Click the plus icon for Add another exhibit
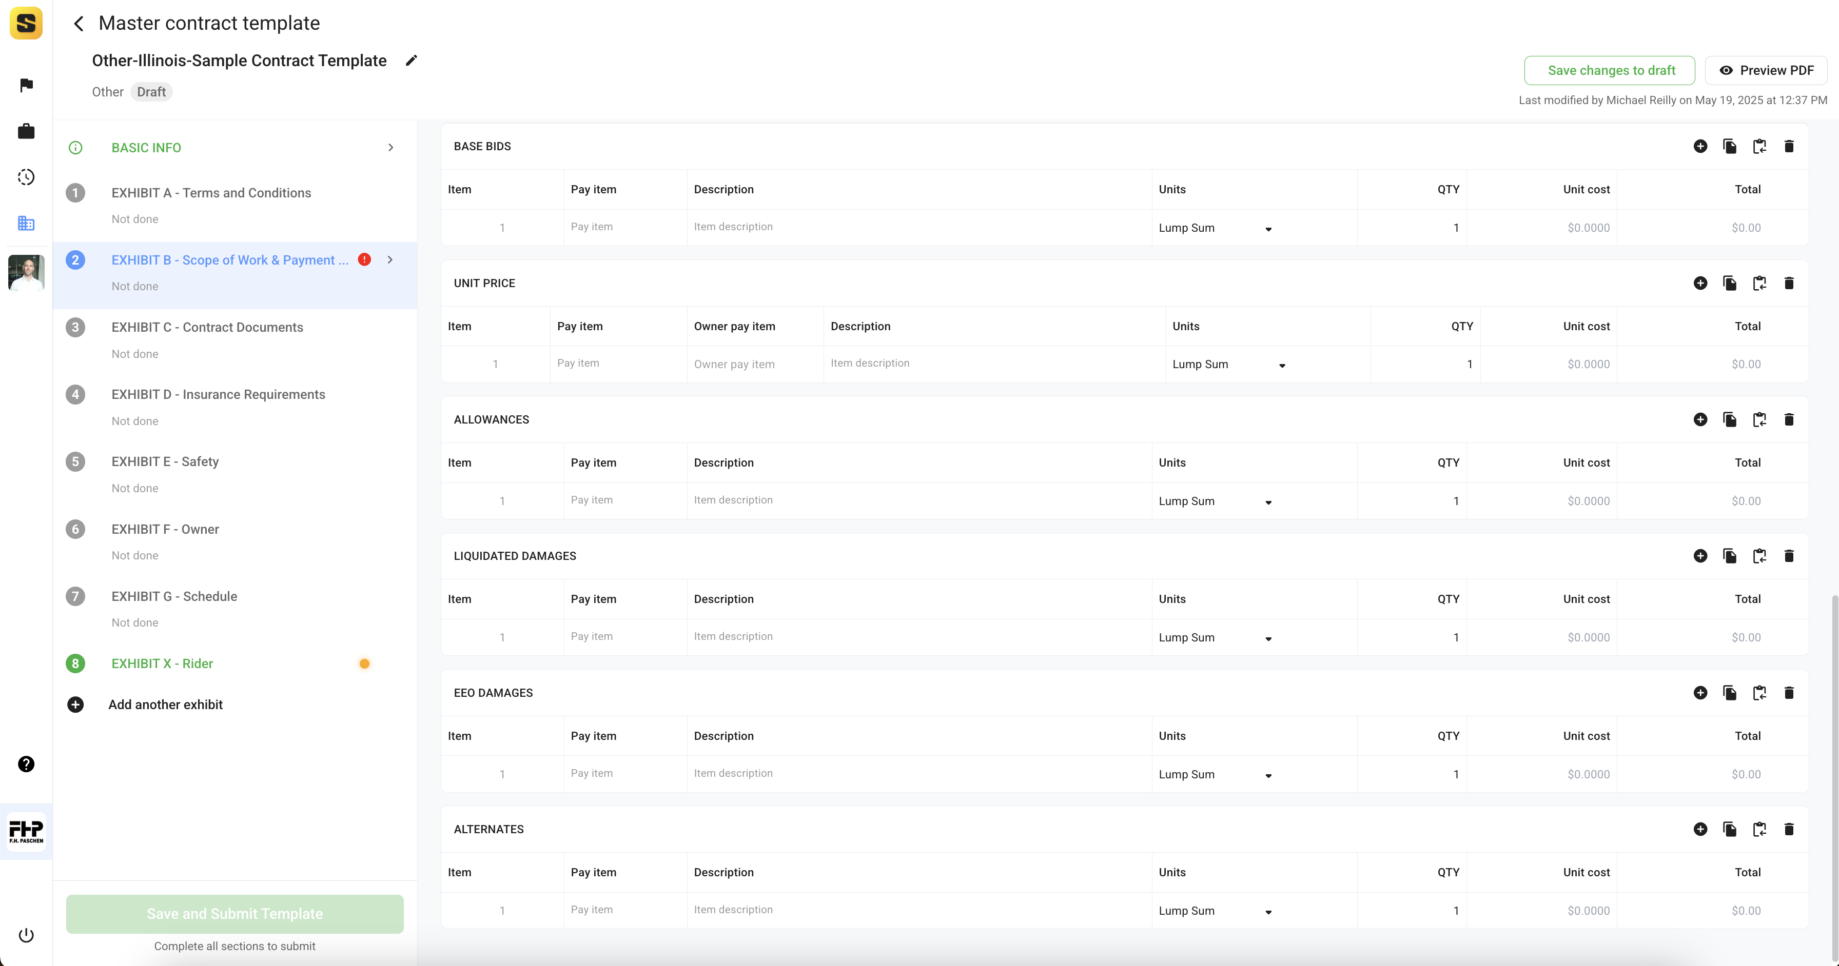 tap(75, 705)
